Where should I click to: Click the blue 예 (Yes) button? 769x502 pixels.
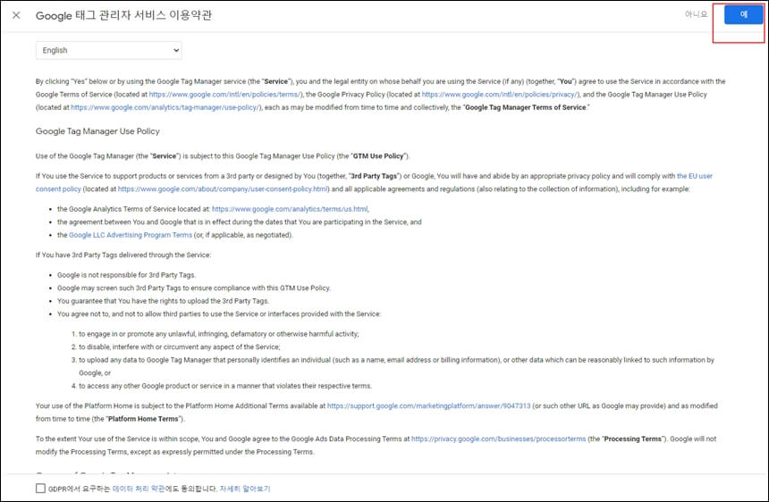click(743, 14)
